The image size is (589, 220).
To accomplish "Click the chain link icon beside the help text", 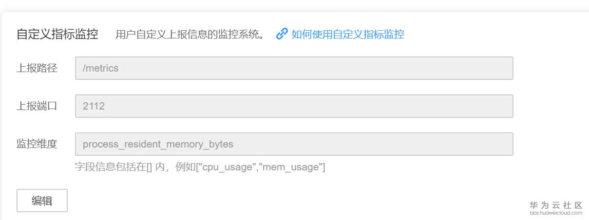I will [282, 34].
